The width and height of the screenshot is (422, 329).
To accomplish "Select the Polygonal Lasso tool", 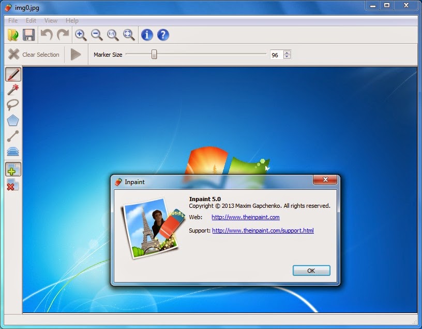I will point(12,121).
